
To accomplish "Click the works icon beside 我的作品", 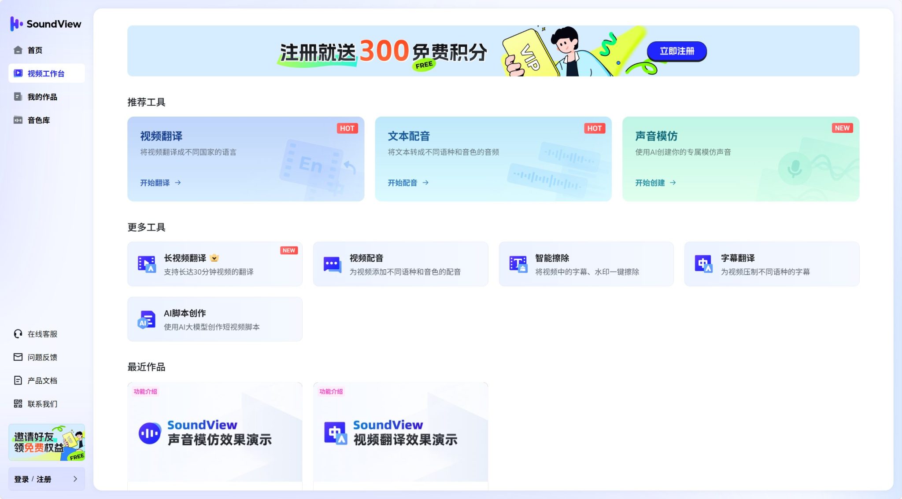I will click(18, 97).
